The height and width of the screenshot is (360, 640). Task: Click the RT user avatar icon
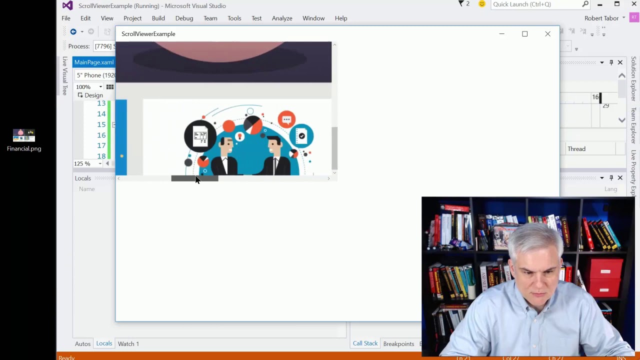(634, 18)
